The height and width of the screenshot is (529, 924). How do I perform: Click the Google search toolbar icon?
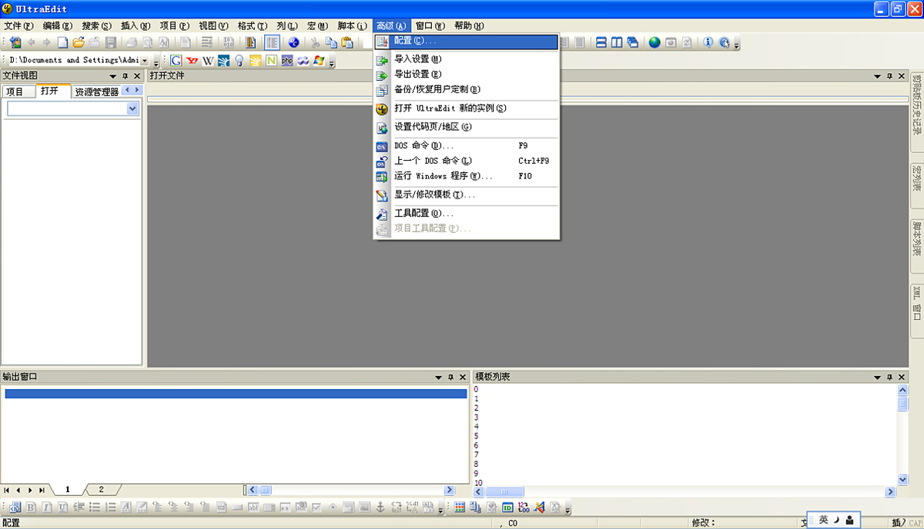[x=176, y=61]
